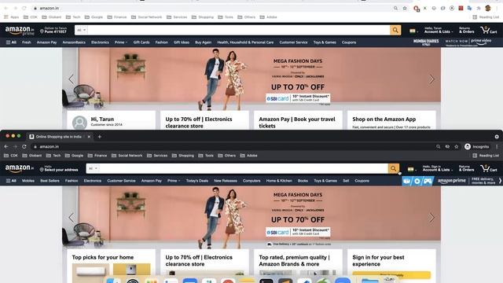The width and height of the screenshot is (503, 283).
Task: Reload the page in the incognito window
Action: point(24,147)
